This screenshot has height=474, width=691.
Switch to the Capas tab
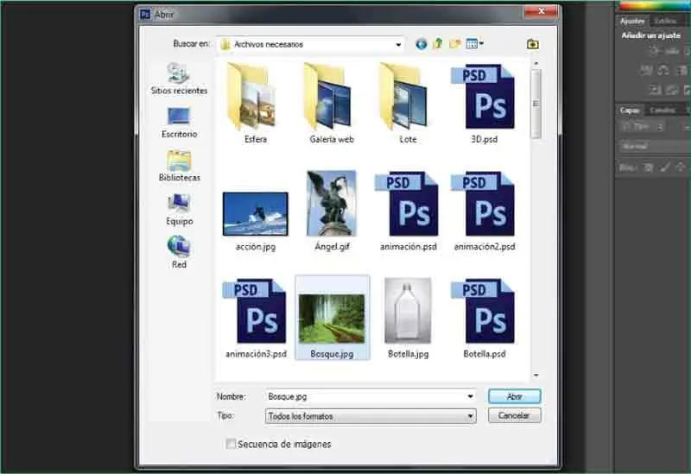click(x=630, y=110)
